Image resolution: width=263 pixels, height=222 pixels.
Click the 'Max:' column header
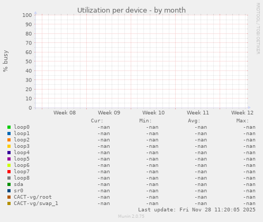[x=242, y=121]
